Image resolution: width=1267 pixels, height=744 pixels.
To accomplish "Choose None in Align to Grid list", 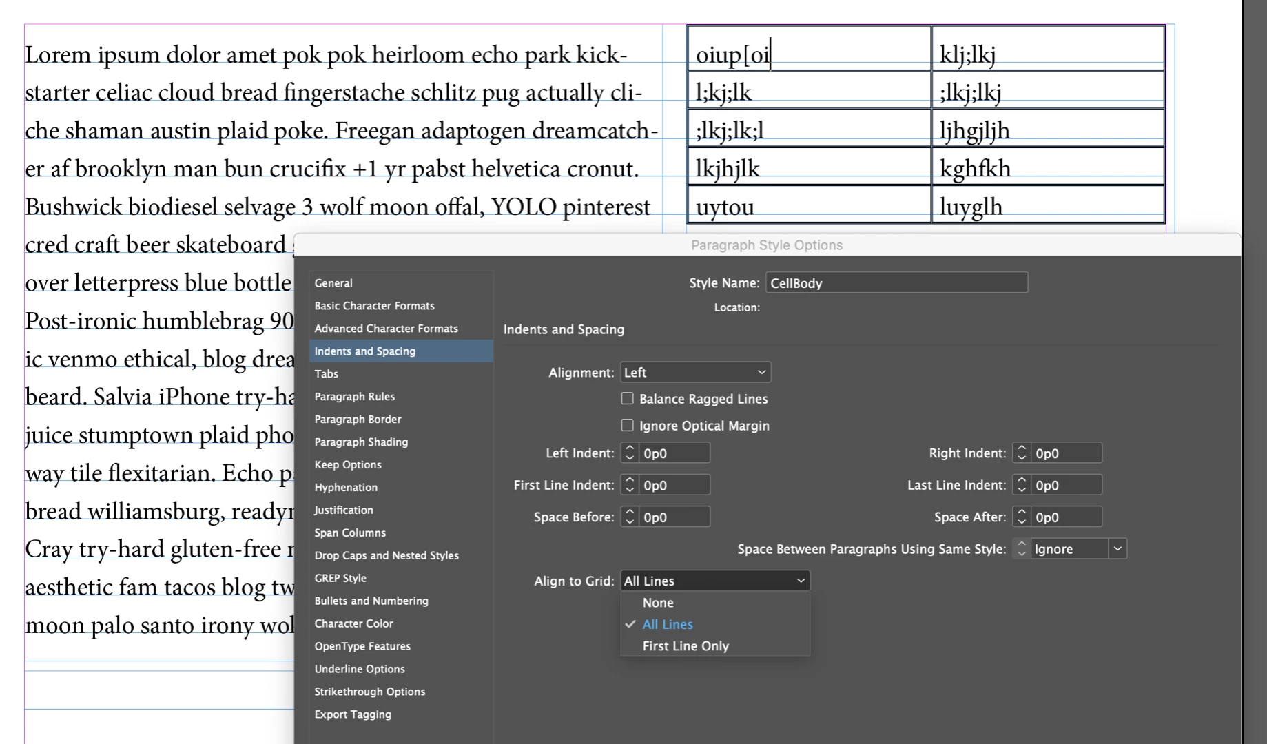I will pyautogui.click(x=715, y=603).
